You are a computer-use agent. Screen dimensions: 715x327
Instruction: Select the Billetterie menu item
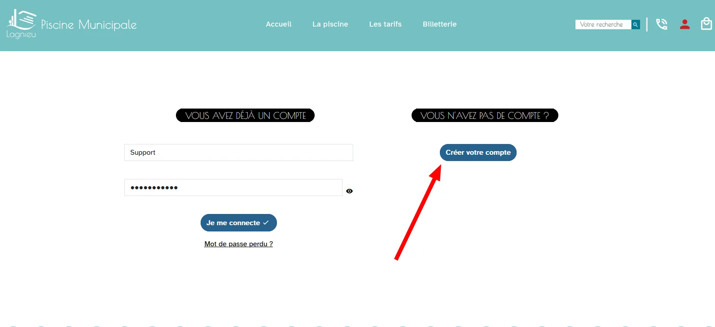(440, 24)
